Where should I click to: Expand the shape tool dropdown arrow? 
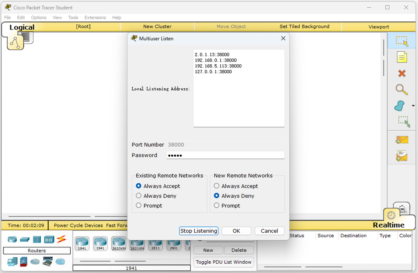pos(413,106)
